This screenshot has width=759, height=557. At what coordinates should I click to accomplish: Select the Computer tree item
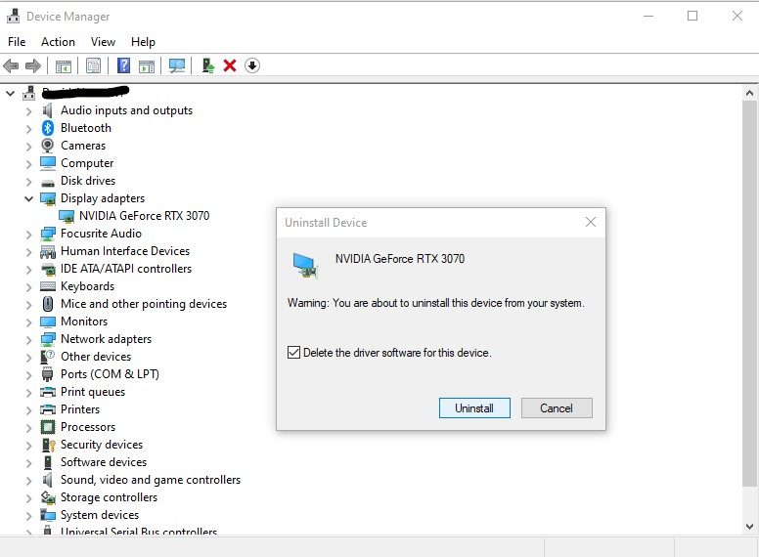[x=87, y=163]
